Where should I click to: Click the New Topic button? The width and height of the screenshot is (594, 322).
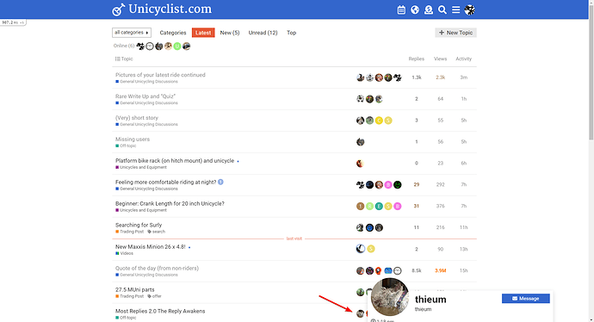[x=455, y=33]
